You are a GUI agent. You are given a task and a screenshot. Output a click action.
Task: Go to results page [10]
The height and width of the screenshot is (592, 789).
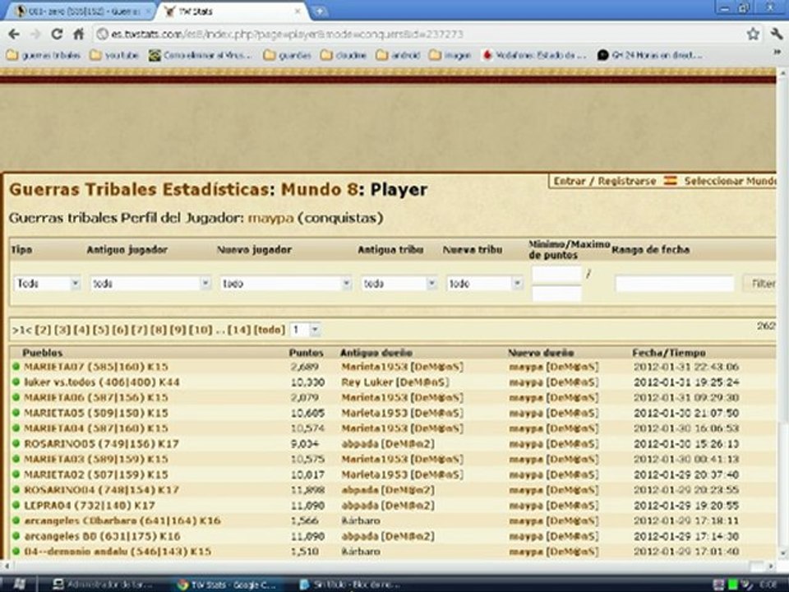201,331
